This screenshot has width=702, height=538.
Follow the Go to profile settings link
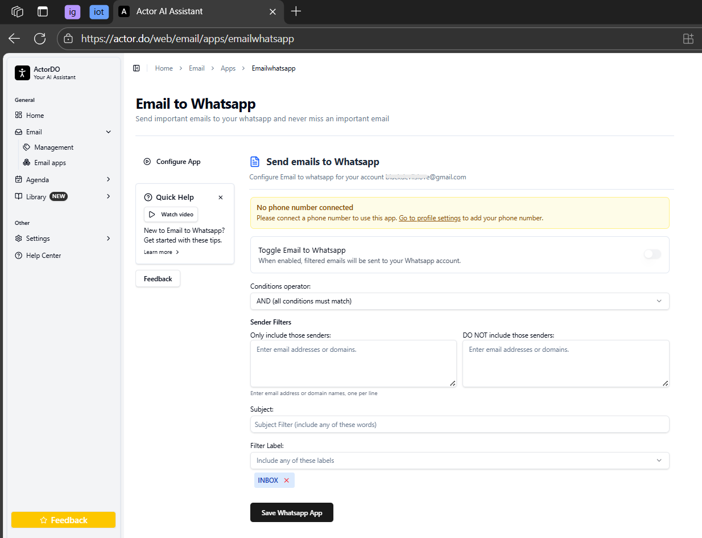point(430,218)
